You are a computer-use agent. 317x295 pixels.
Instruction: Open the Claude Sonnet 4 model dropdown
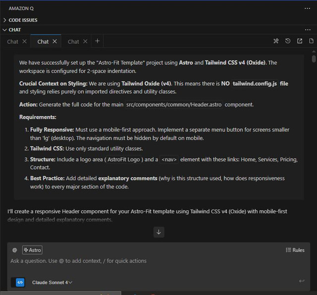[52, 283]
